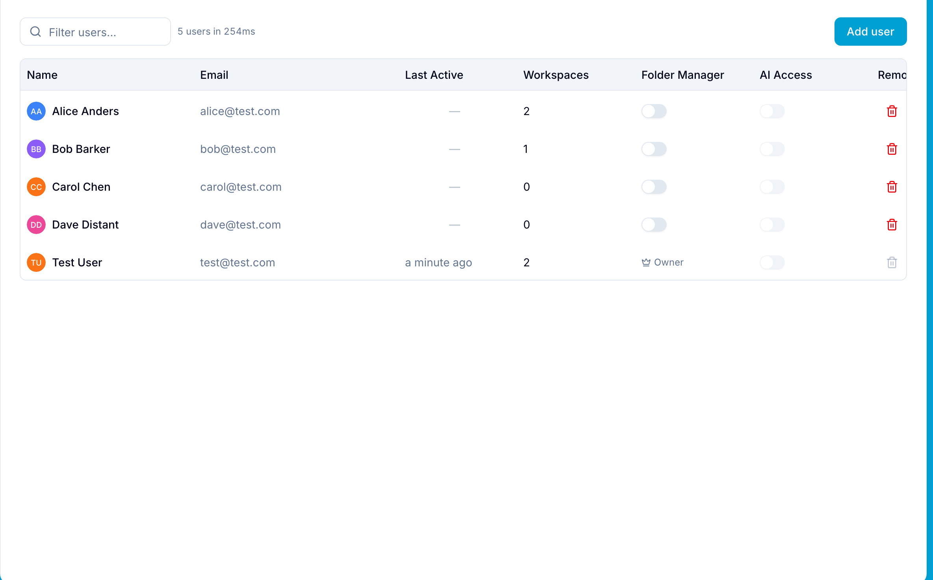Switch on AI Access for Dave Distant
The width and height of the screenshot is (933, 580).
[772, 225]
